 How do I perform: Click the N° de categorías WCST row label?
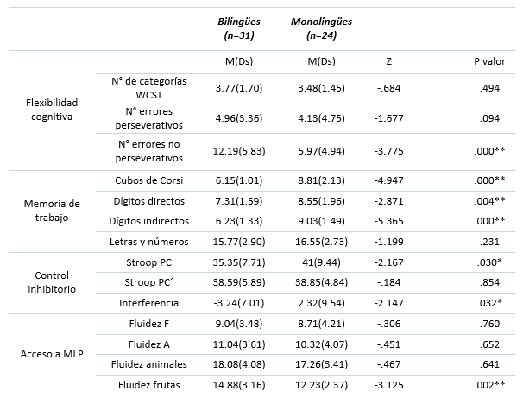pos(150,86)
